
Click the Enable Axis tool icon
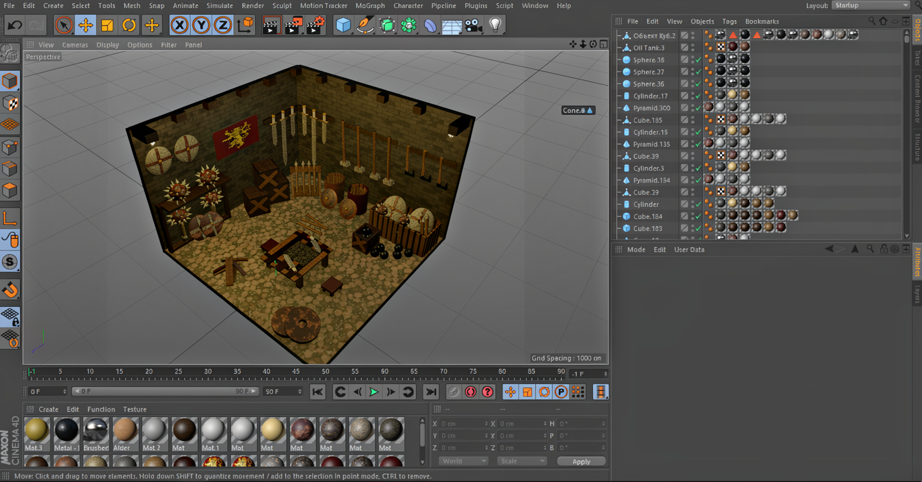pyautogui.click(x=10, y=218)
